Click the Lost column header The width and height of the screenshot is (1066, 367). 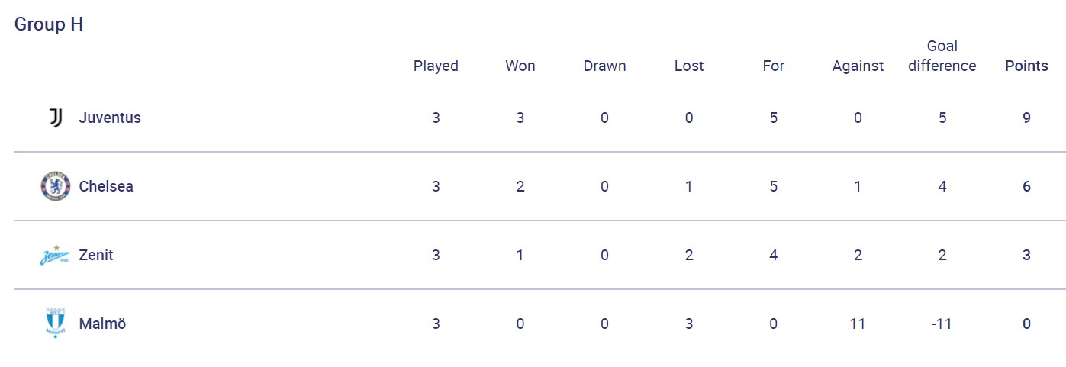point(689,66)
